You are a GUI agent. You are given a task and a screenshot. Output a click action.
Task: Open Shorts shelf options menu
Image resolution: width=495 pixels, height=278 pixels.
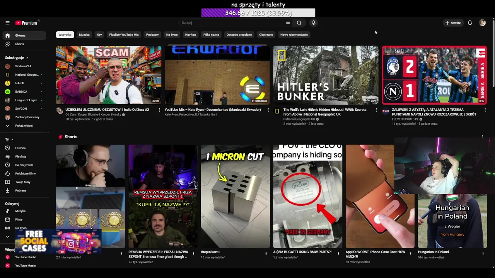tap(483, 136)
